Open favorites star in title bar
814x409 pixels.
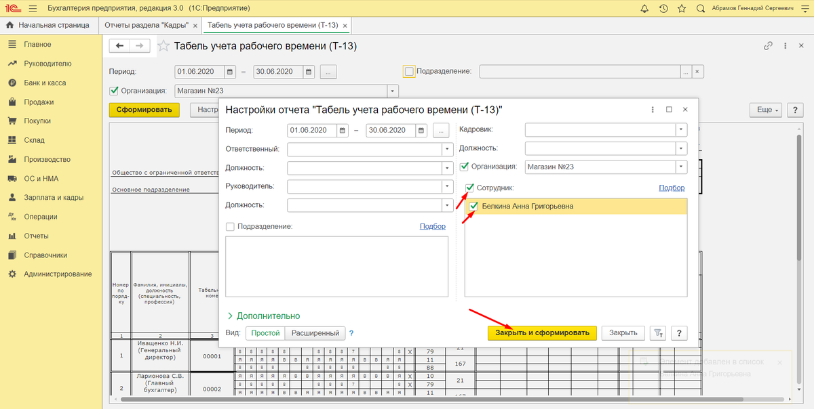tap(681, 9)
